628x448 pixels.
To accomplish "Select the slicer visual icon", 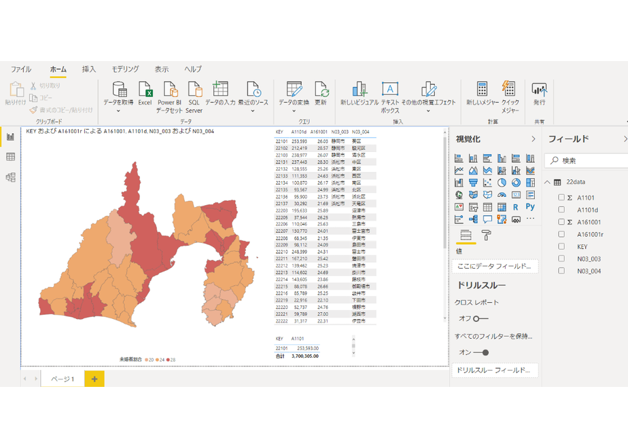I will coord(473,207).
